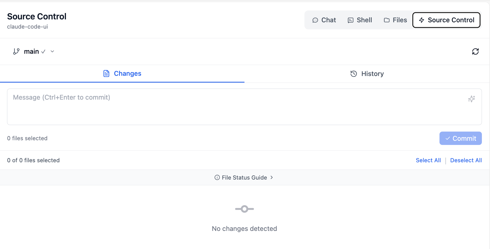Click the chat bubble icon

(x=315, y=20)
